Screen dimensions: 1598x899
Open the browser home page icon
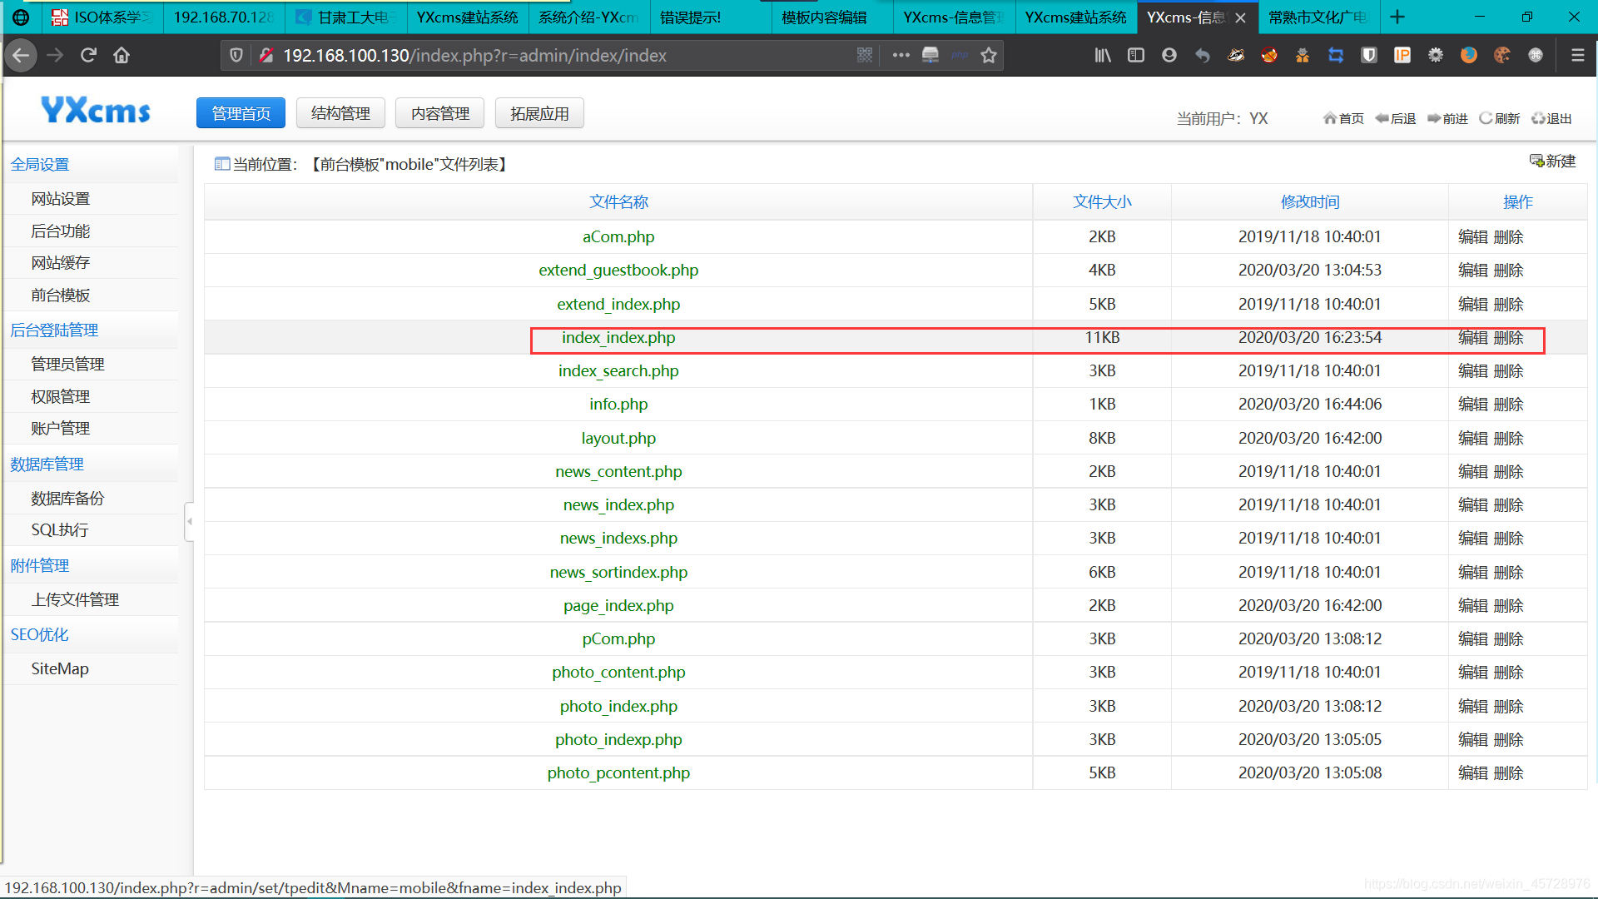pos(122,56)
